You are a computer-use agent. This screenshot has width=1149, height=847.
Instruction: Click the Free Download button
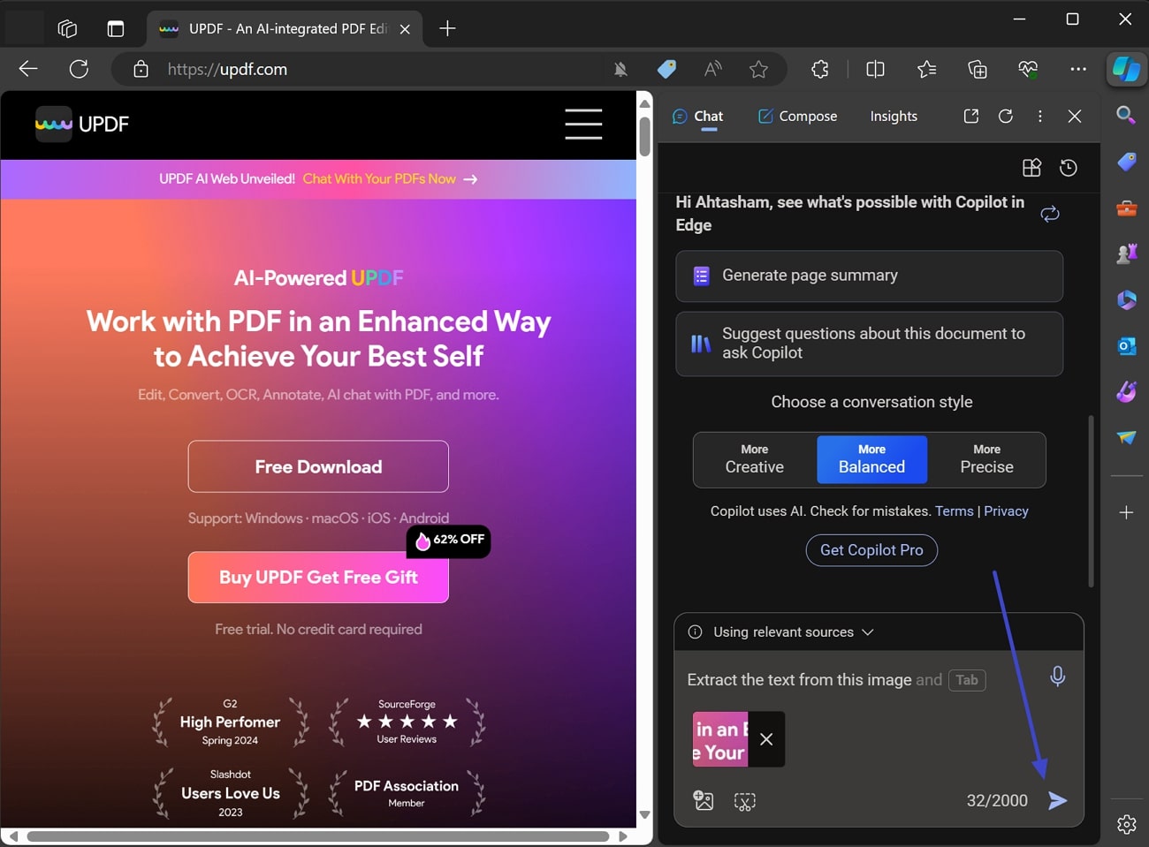[318, 466]
